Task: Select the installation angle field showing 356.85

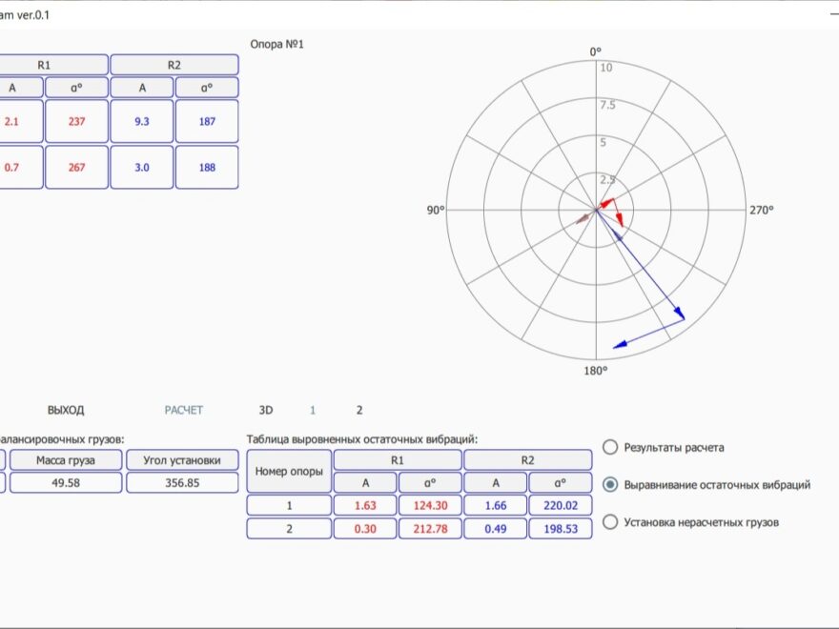Action: [183, 482]
